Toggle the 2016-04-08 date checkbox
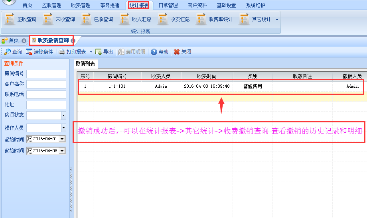The image size is (367, 218). pos(30,151)
